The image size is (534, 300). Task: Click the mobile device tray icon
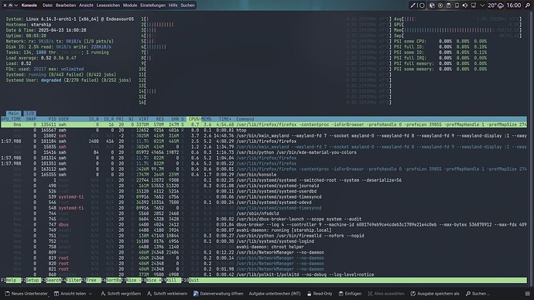point(457,5)
